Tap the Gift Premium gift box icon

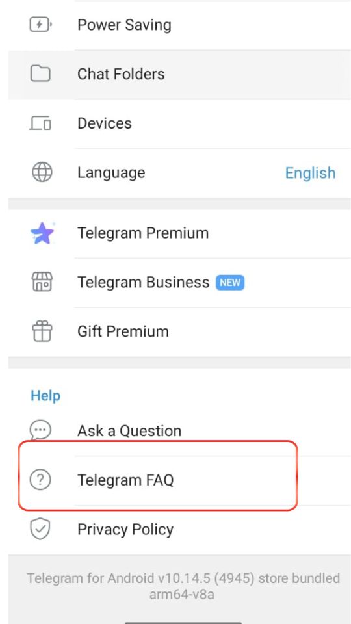click(42, 331)
